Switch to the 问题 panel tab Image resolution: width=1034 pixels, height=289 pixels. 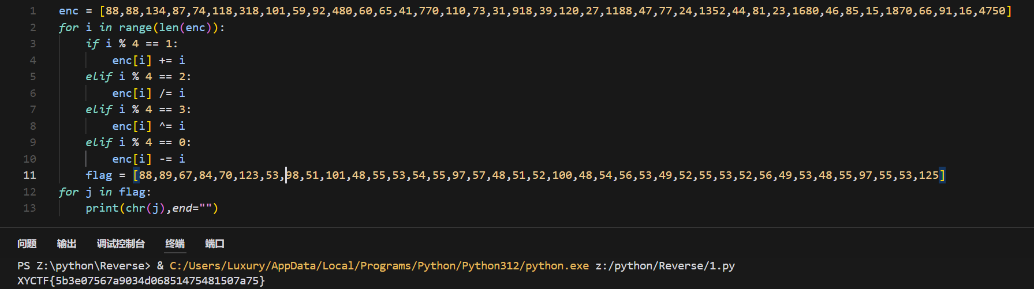(27, 244)
